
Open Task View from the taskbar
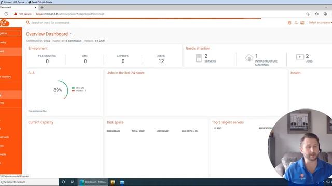pyautogui.click(x=72, y=182)
